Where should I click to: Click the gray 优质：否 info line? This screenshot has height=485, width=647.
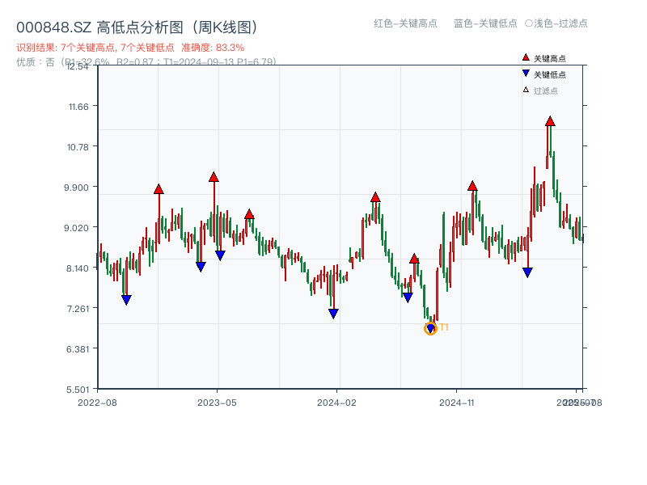pos(146,62)
